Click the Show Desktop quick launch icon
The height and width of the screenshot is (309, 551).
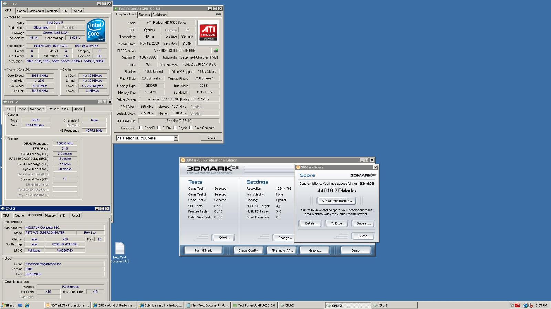pyautogui.click(x=20, y=305)
